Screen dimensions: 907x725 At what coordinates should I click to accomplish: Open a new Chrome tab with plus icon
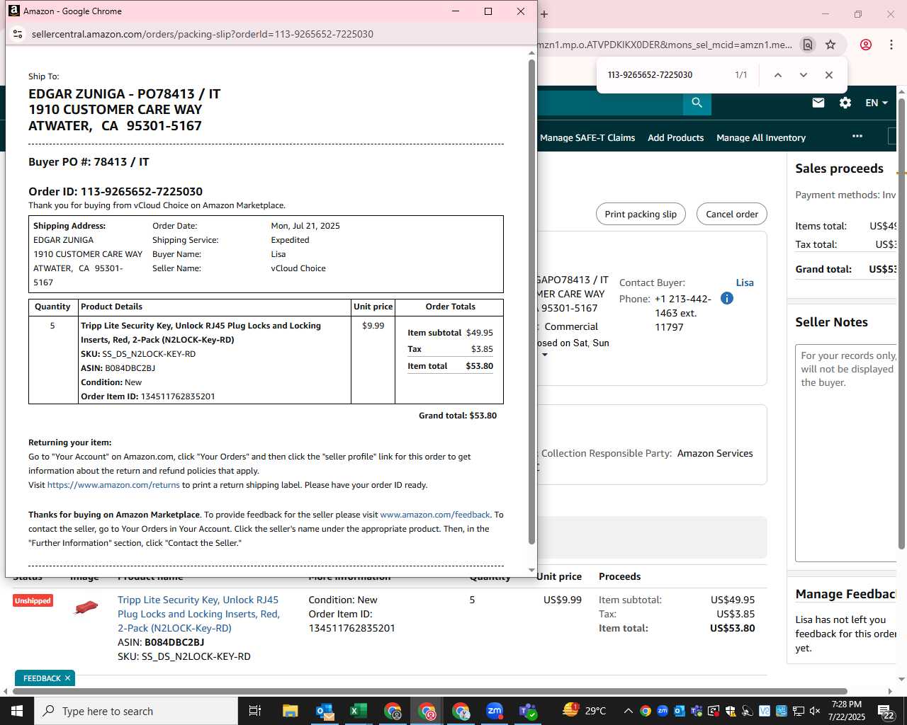click(x=544, y=13)
